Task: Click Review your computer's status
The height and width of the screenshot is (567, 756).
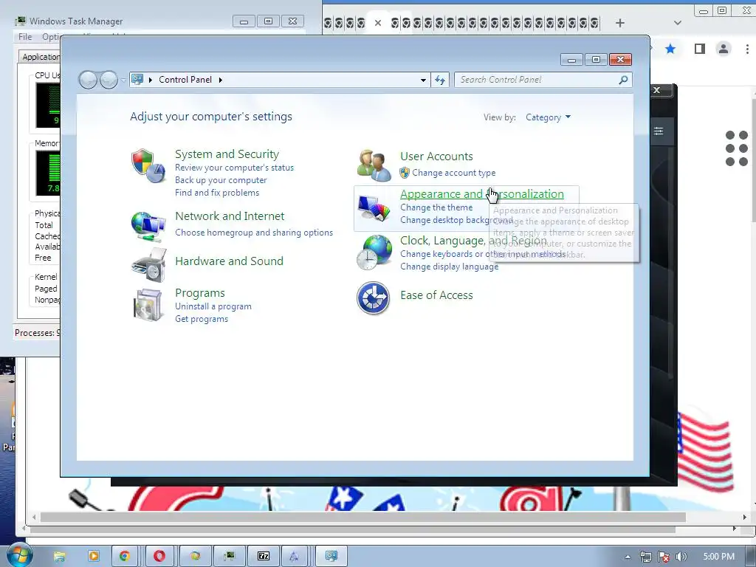Action: [234, 168]
